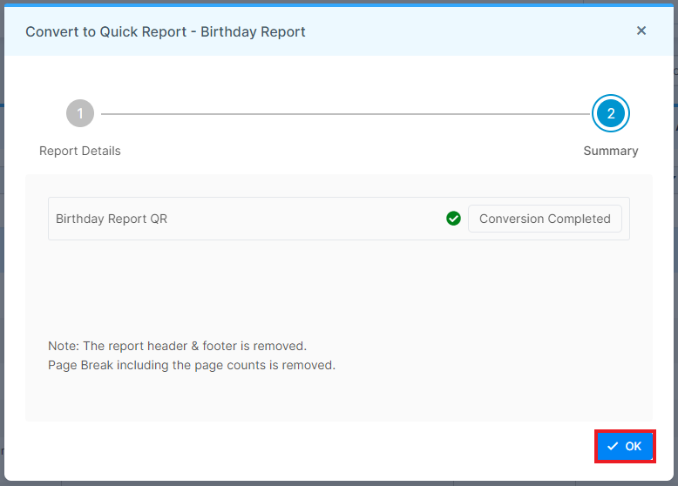The width and height of the screenshot is (678, 486).
Task: Click the header and footer removed note
Action: click(177, 346)
